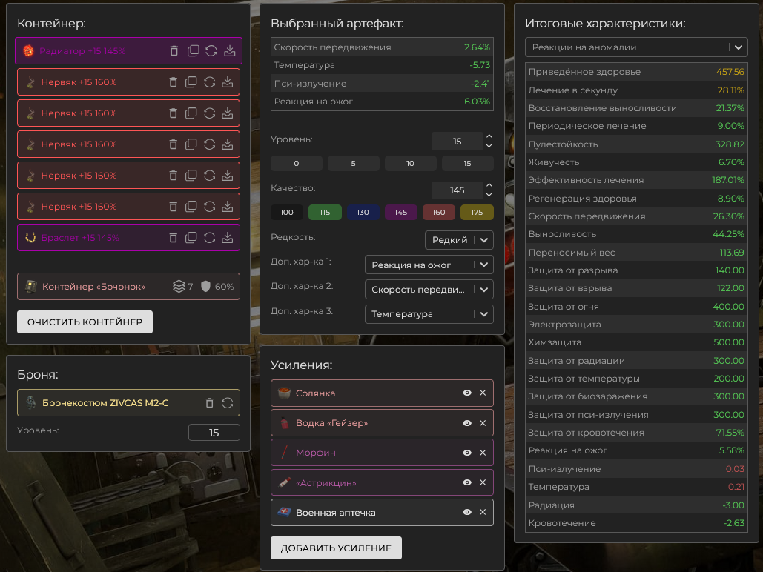This screenshot has height=572, width=763.
Task: Click the swap icon on Браслет row
Action: [210, 238]
